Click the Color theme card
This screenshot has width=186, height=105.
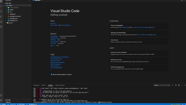(x=139, y=41)
